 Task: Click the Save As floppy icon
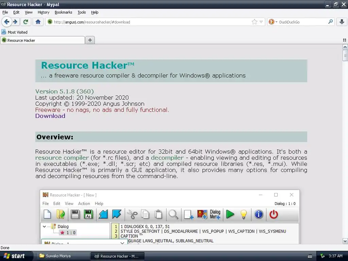point(88,214)
